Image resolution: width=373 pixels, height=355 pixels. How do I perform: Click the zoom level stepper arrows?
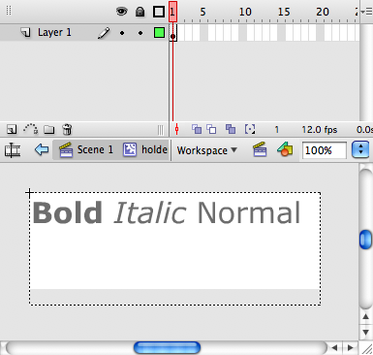click(x=360, y=150)
